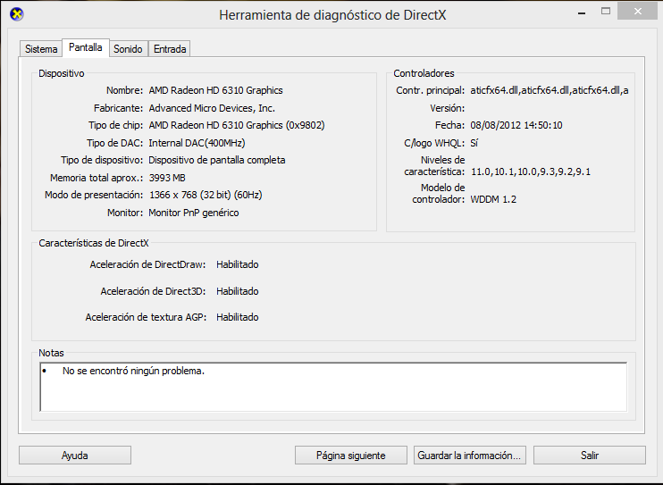Click the window title 'Herramienta de diagnóstico de DirectX'
This screenshot has width=663, height=485.
click(x=332, y=15)
